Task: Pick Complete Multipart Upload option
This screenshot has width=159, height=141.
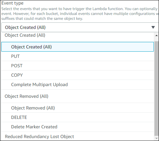Action: (78, 85)
